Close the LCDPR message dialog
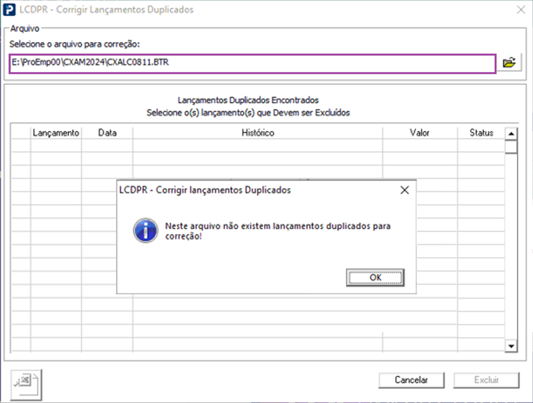The width and height of the screenshot is (533, 403). click(x=405, y=190)
